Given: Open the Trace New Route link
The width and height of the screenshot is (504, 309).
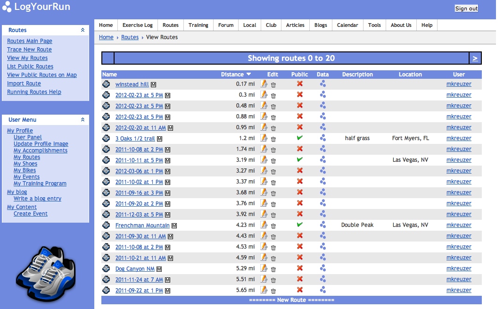Looking at the screenshot, I should pyautogui.click(x=29, y=50).
